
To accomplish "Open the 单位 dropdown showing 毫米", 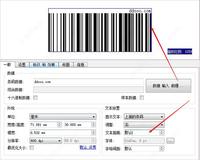I will [63, 117].
